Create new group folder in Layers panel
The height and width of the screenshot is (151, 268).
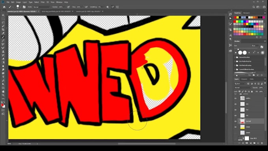[254, 143]
